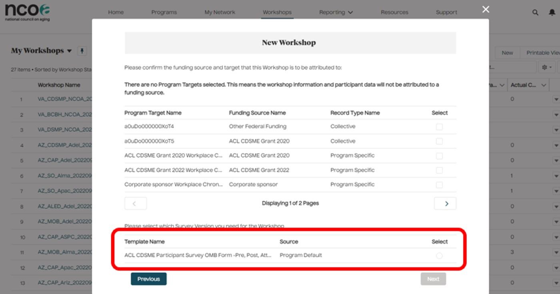
Task: Expand the My Workshops list view dropdown
Action: pyautogui.click(x=69, y=51)
